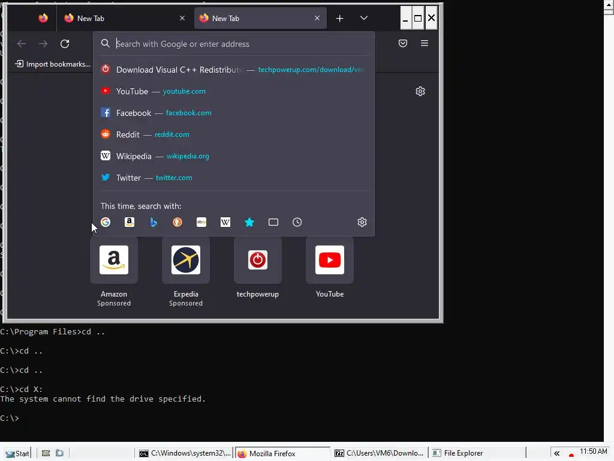Viewport: 614px width, 461px height.
Task: Search history using the clock icon
Action: point(297,222)
